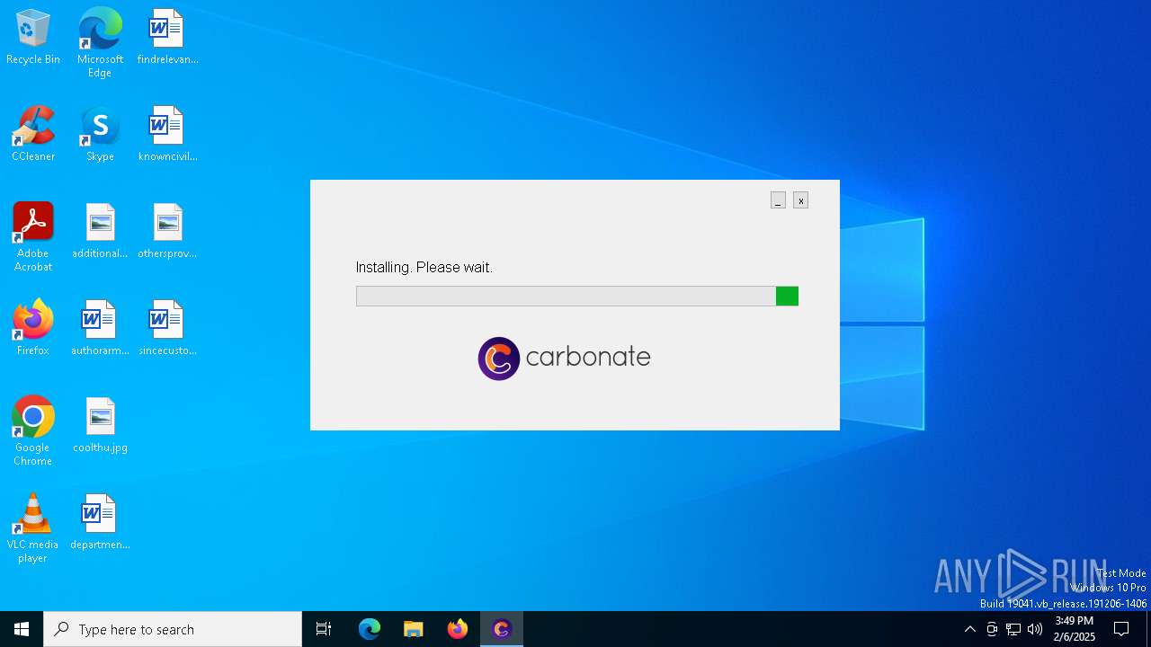This screenshot has width=1151, height=647.
Task: Open the Firefox desktop shortcut
Action: tap(33, 329)
